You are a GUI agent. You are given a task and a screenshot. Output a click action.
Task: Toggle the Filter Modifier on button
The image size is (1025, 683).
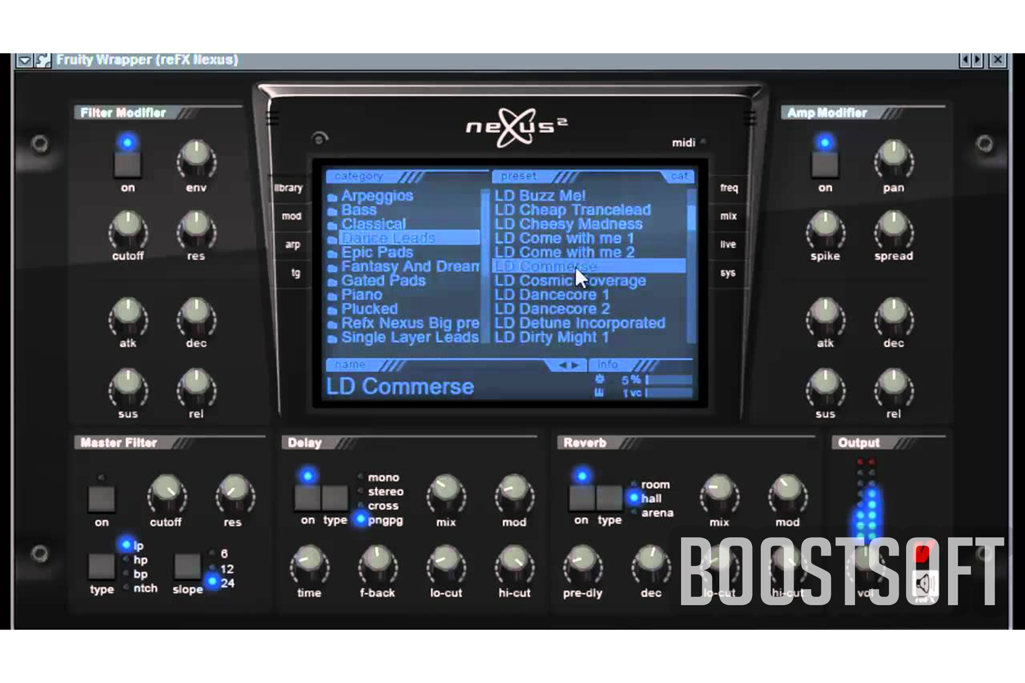[128, 164]
